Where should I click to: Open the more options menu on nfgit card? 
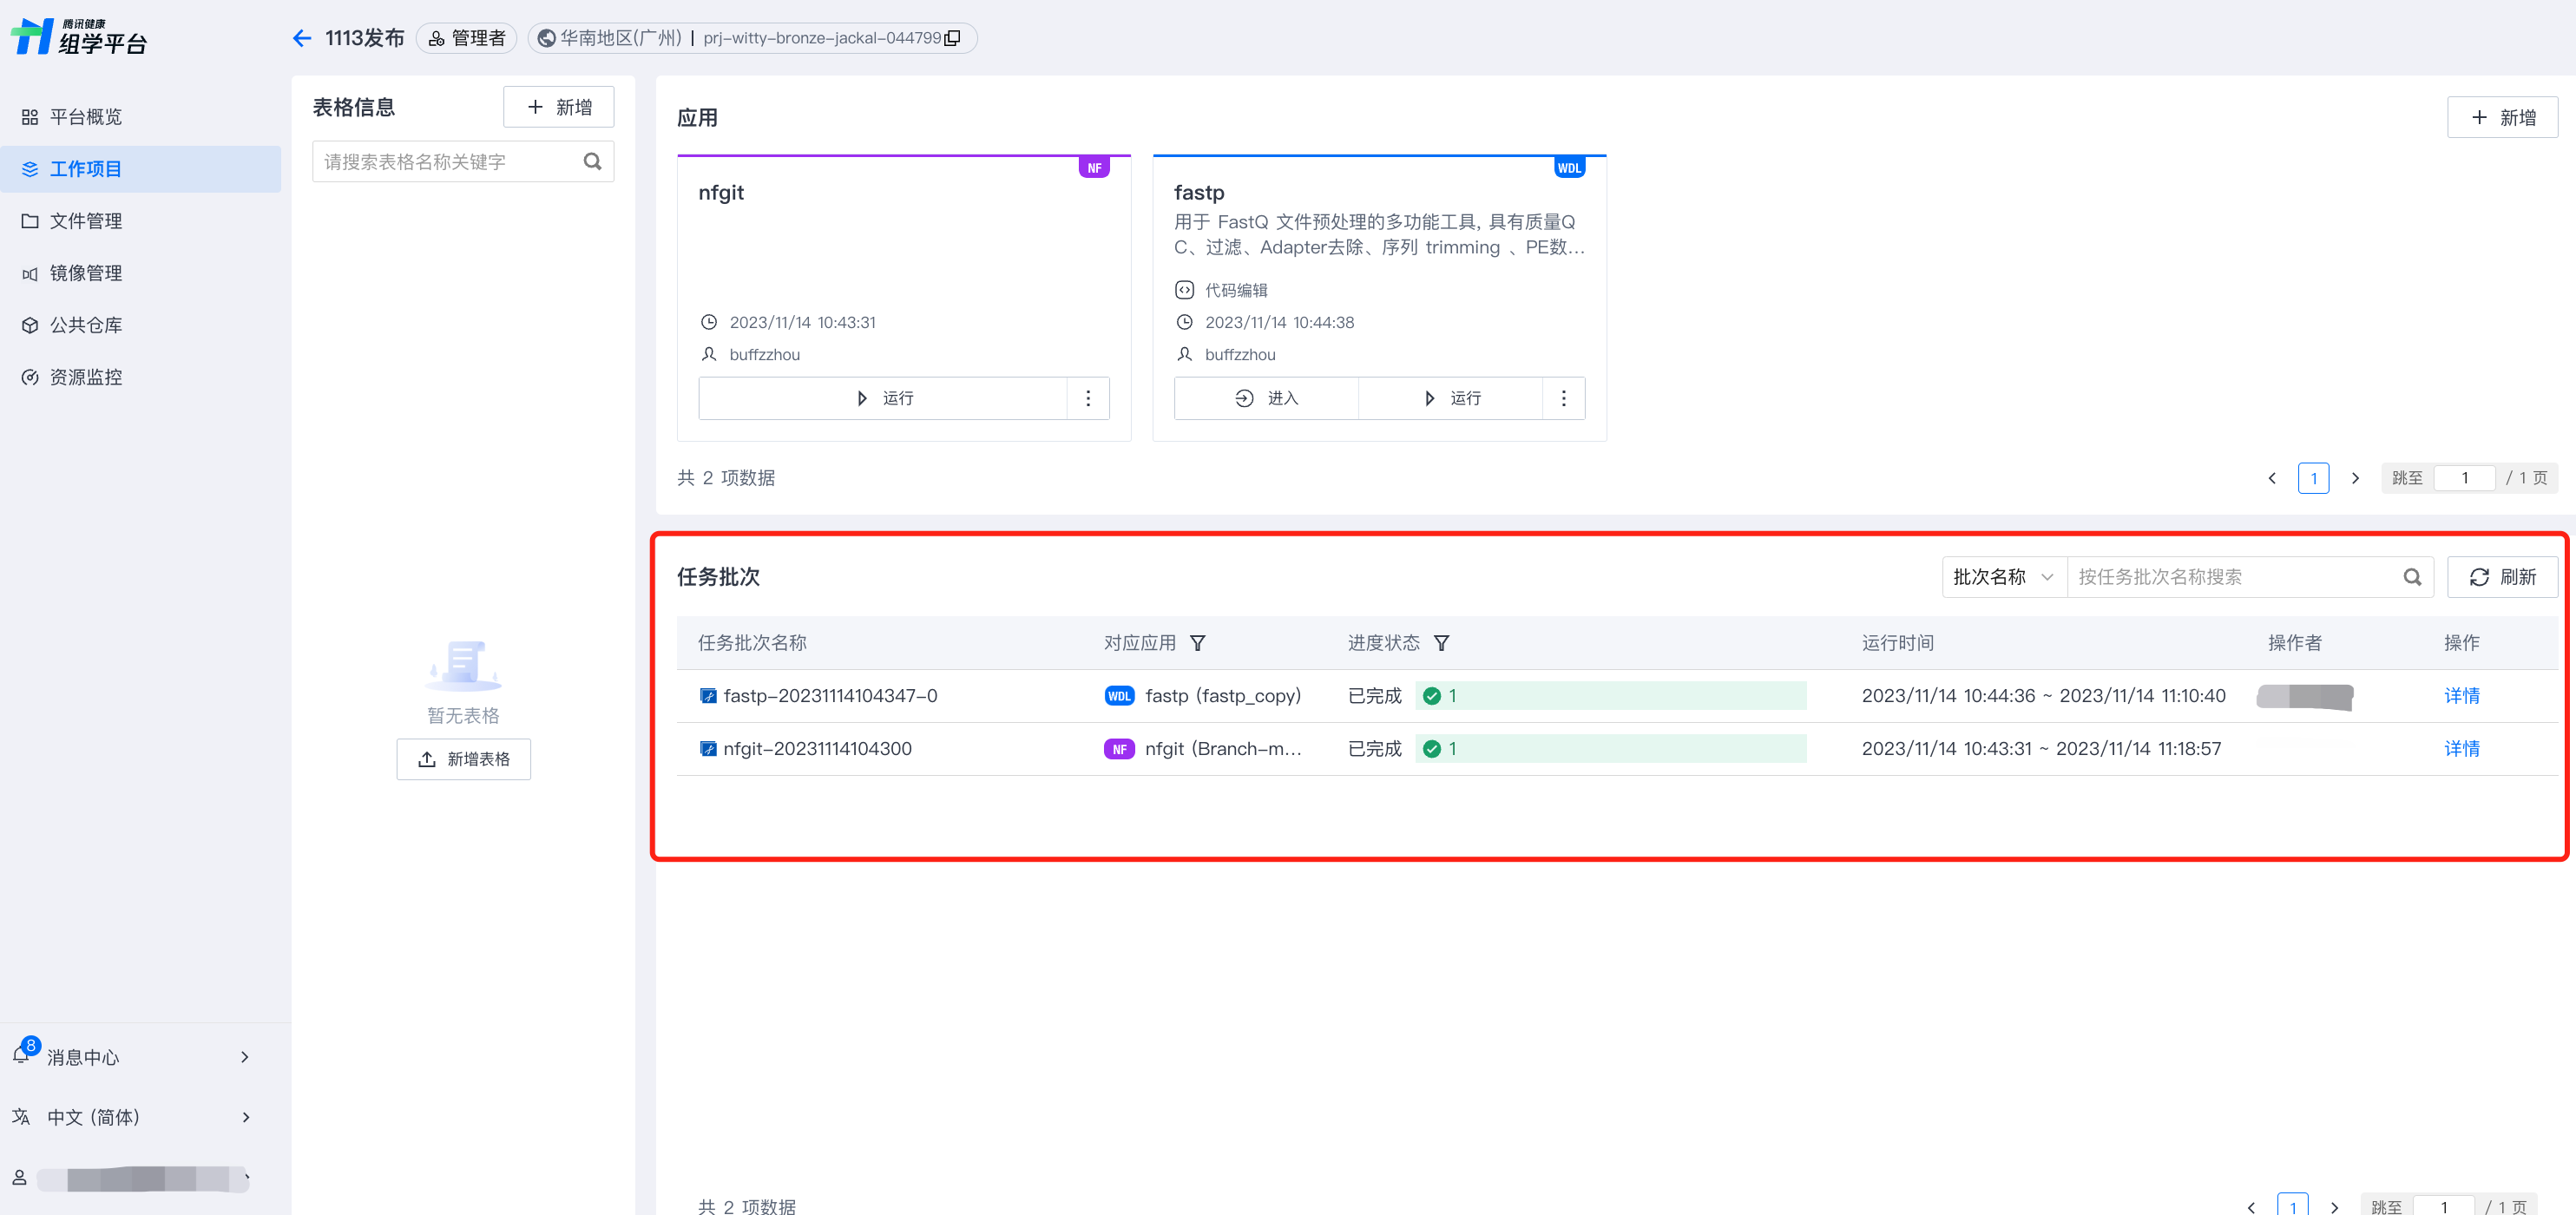(x=1088, y=398)
